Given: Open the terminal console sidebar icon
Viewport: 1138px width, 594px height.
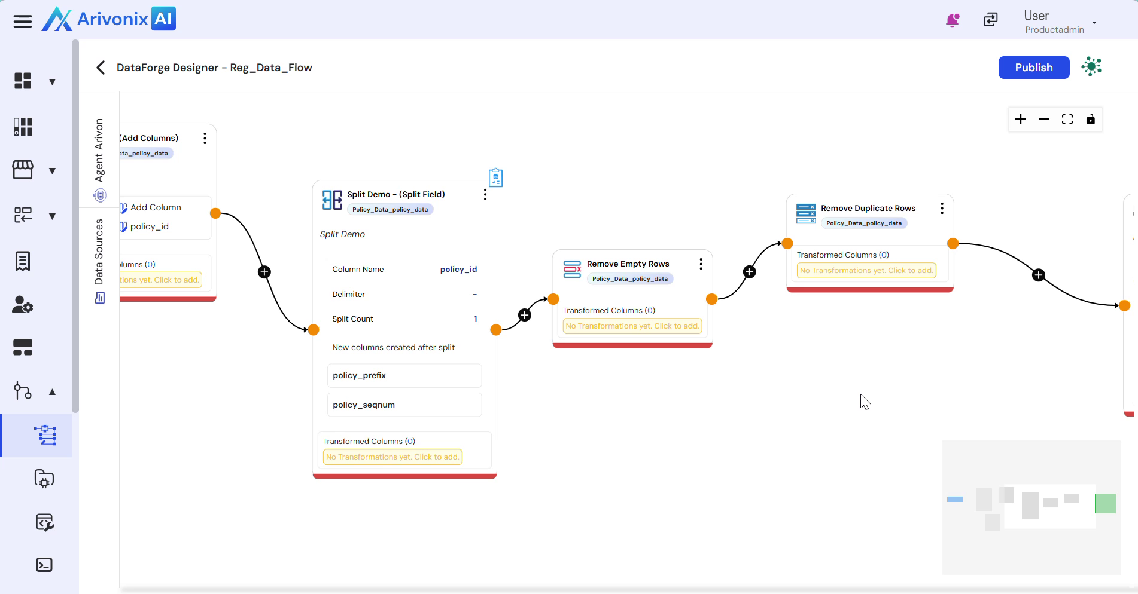Looking at the screenshot, I should coord(44,565).
